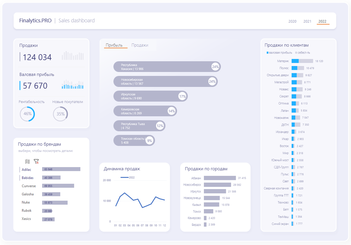Click the Кемерово city label
This screenshot has height=245, width=351.
coord(195,218)
